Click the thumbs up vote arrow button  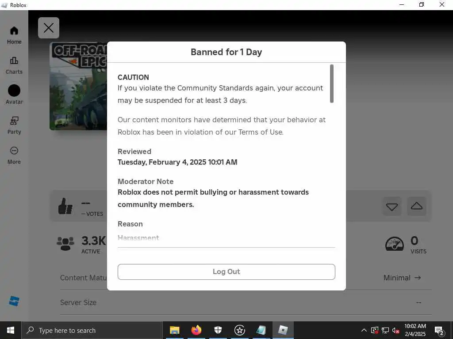[x=417, y=207]
